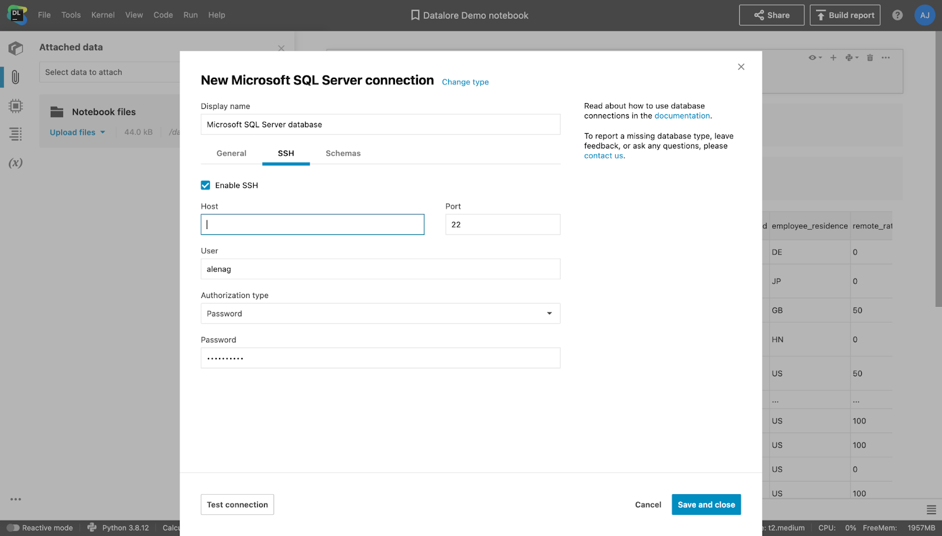
Task: Click the User field with alenag
Action: (x=380, y=269)
